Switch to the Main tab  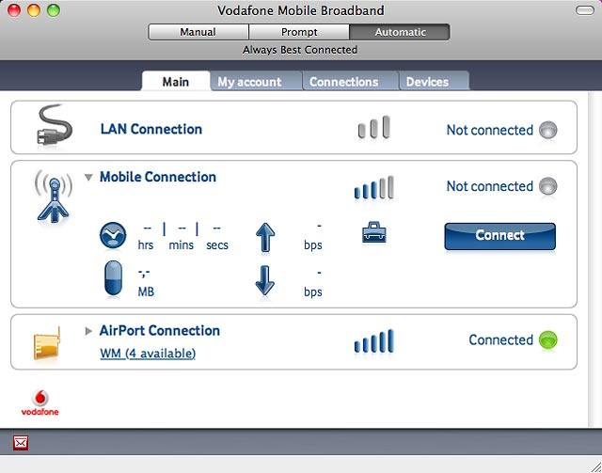coord(176,82)
